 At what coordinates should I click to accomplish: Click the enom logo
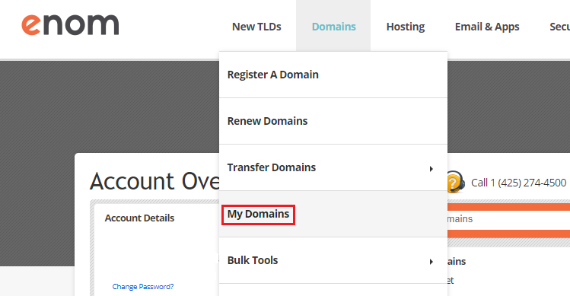[x=70, y=25]
